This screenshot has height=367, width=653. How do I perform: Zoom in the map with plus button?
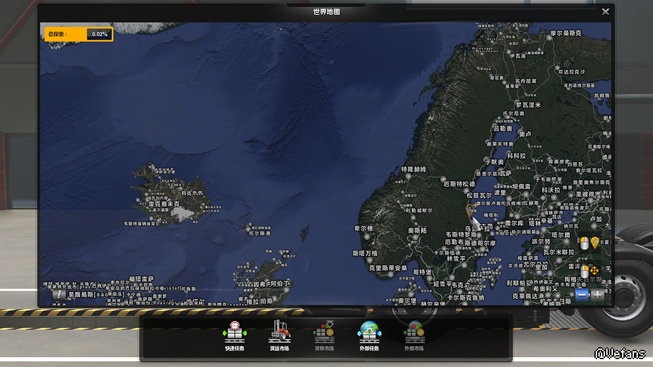click(597, 295)
